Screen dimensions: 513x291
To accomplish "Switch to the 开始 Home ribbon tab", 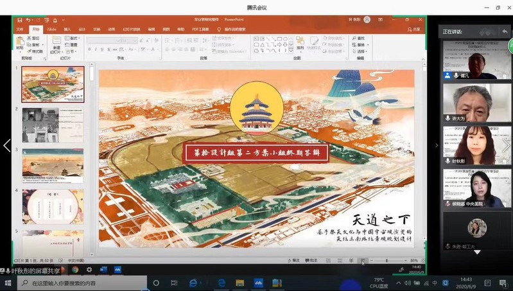I will (36, 29).
